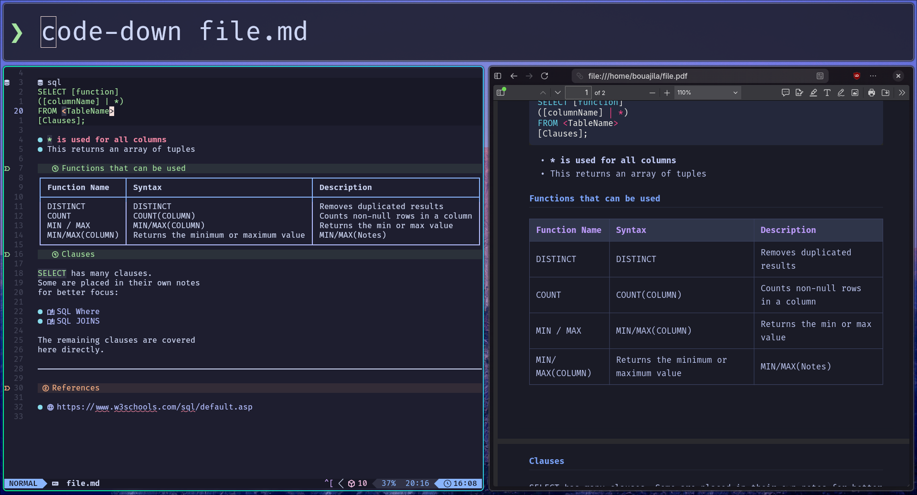Select the PDF add text tool
Image resolution: width=917 pixels, height=495 pixels.
click(827, 93)
